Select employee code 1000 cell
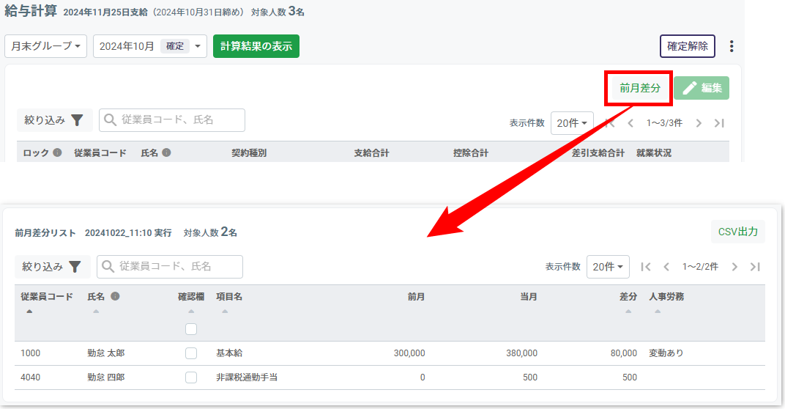Viewport: 785px width, 409px height. pos(31,353)
